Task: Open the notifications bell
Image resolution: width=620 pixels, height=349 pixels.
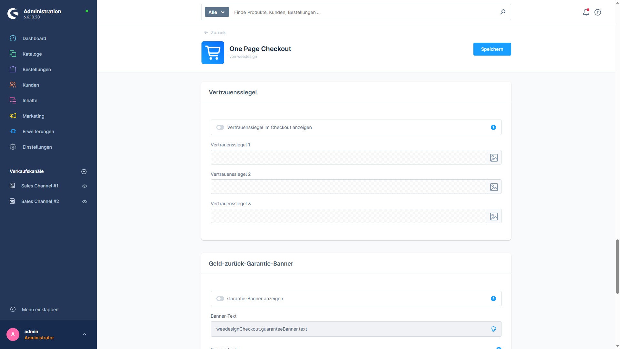Action: click(x=586, y=12)
